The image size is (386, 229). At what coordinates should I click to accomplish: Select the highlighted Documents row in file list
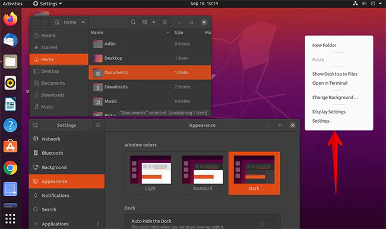(150, 72)
